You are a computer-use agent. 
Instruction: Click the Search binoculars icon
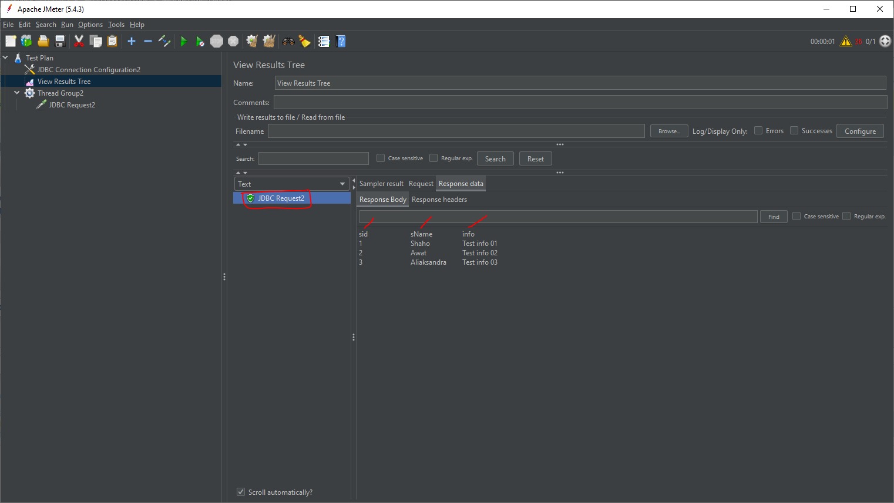[x=288, y=41]
